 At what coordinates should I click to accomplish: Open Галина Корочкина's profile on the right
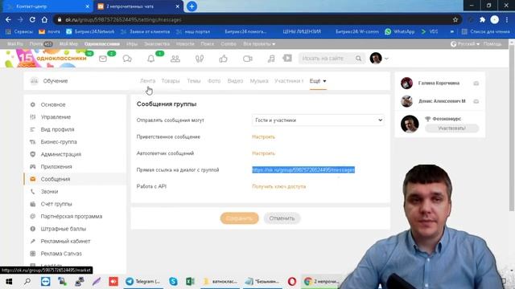pos(439,83)
